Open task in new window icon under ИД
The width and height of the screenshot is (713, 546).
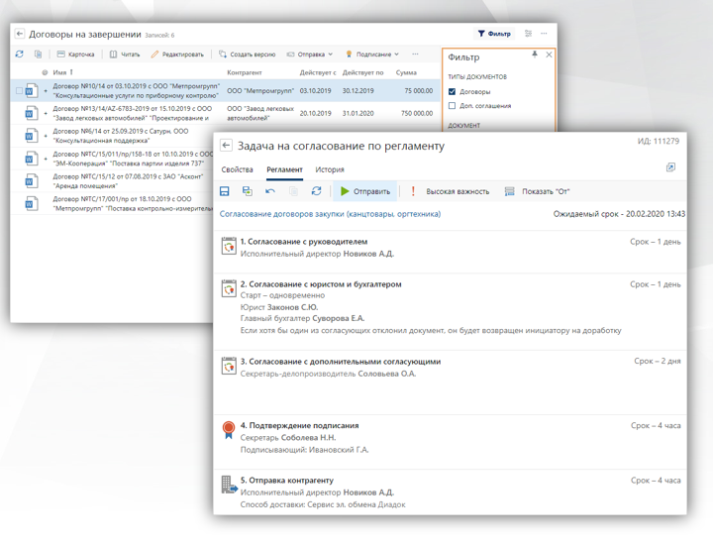670,167
